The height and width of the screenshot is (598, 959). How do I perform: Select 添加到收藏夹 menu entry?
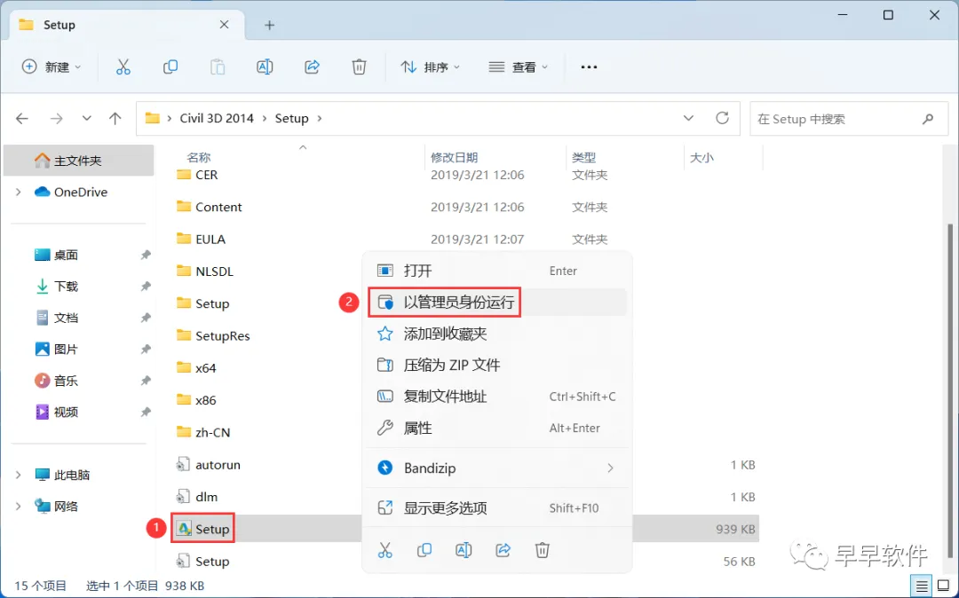[x=497, y=334]
